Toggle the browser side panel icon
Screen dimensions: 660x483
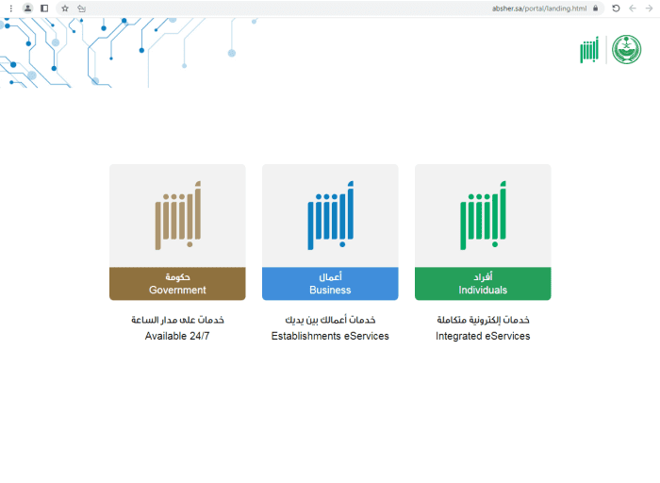pos(44,8)
